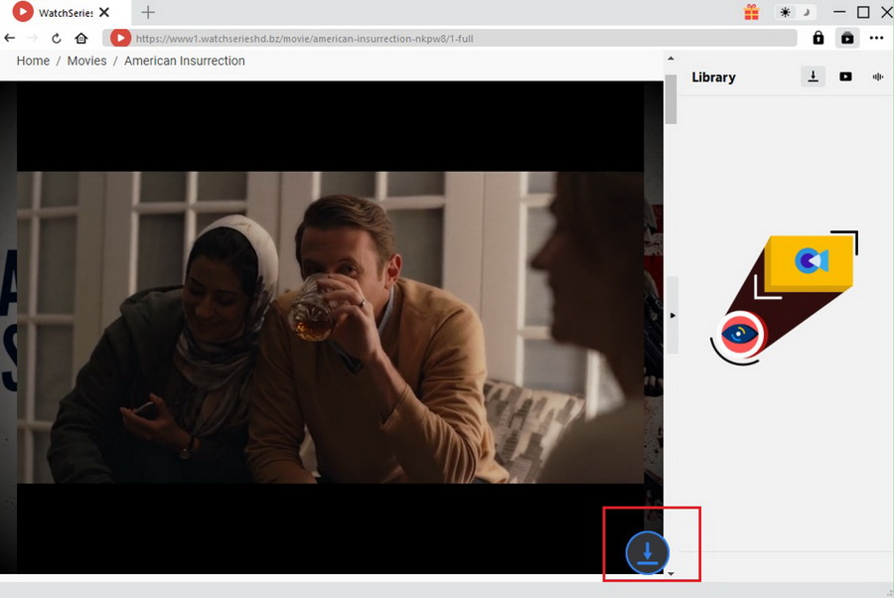
Task: Open the three-dot more options menu
Action: [x=876, y=38]
